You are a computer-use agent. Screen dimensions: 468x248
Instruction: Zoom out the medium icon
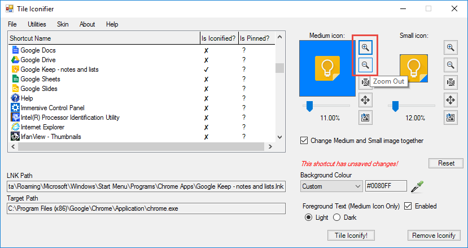pos(365,65)
